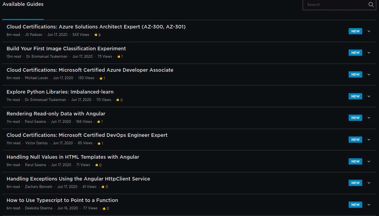Click thumbs-up icon on Image Classification row
The height and width of the screenshot is (216, 379).
[x=119, y=57]
